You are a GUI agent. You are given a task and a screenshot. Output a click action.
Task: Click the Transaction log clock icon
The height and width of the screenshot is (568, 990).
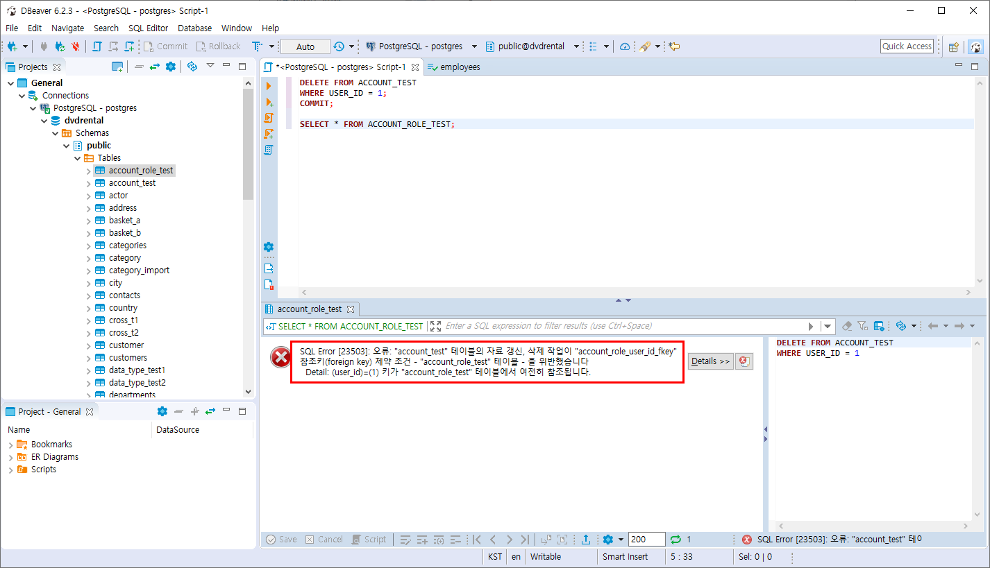tap(339, 46)
